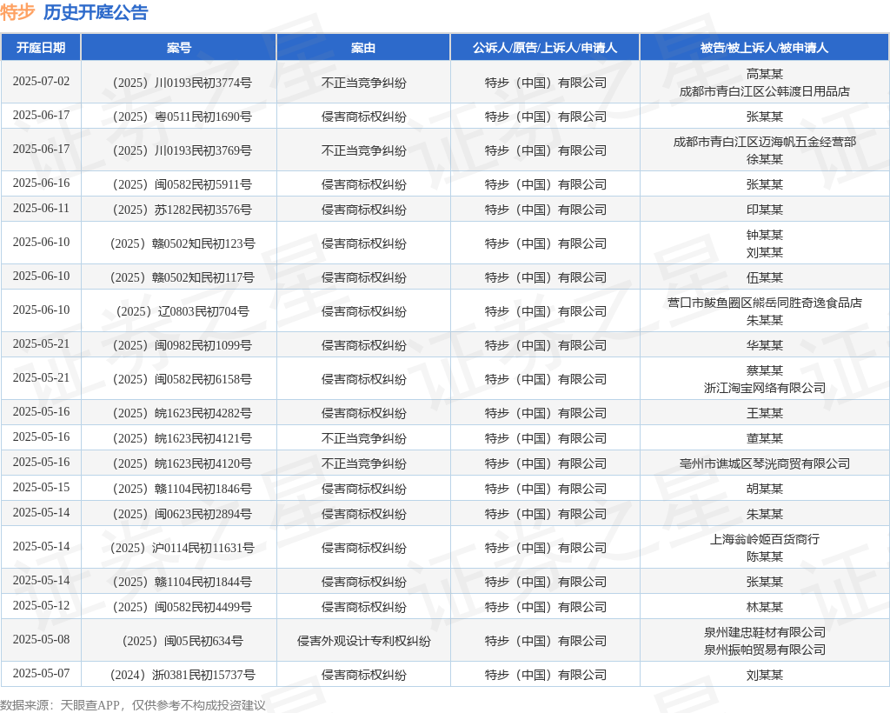Click defendant 成都市青白江区公韩渡日用品店

coord(765,91)
